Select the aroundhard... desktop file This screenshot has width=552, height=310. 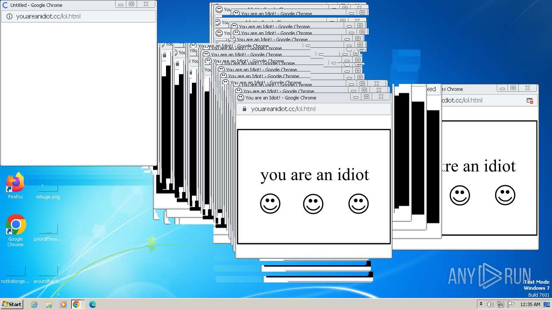pyautogui.click(x=48, y=275)
